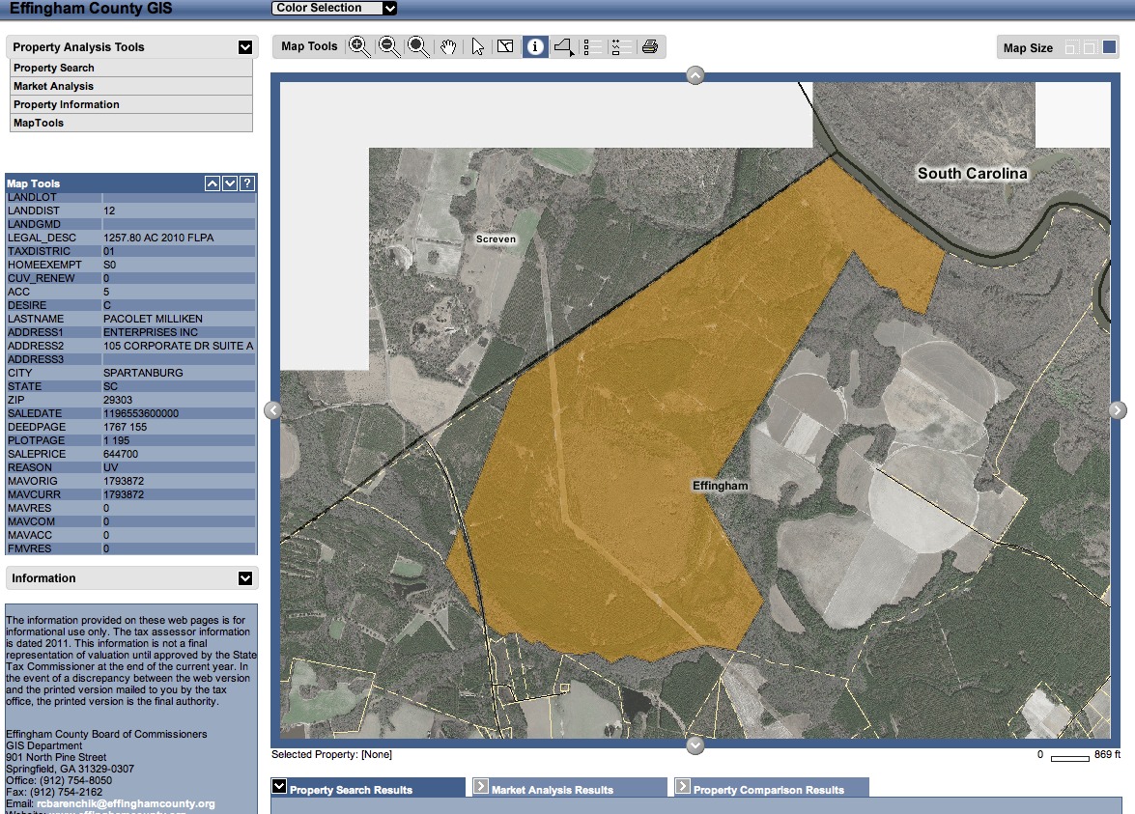Open the map legend icon

click(621, 47)
